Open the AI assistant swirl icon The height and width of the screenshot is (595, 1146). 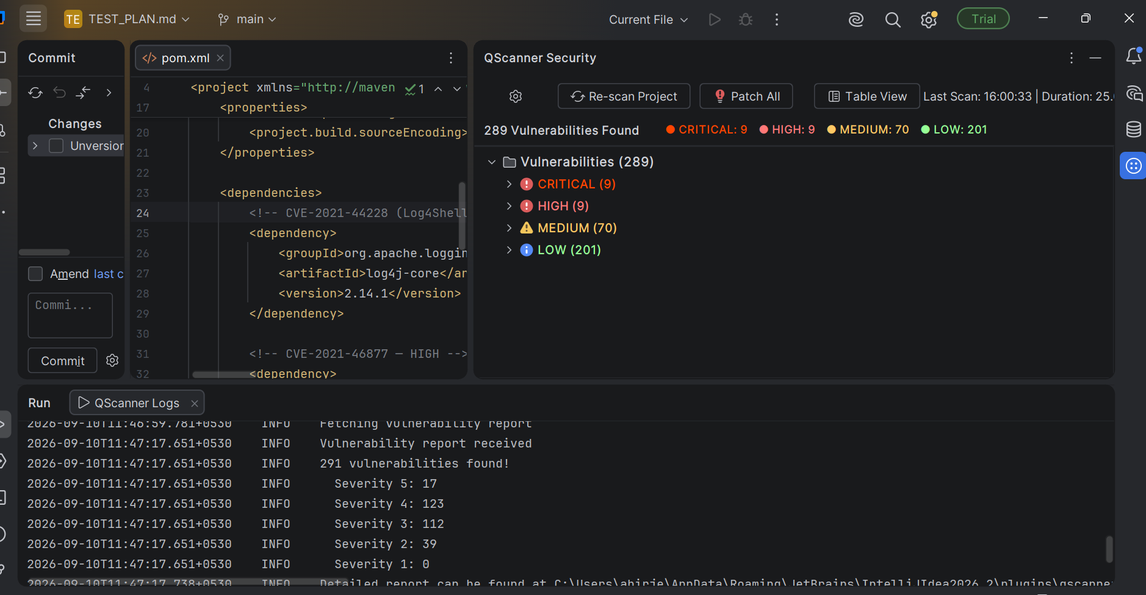click(x=856, y=20)
